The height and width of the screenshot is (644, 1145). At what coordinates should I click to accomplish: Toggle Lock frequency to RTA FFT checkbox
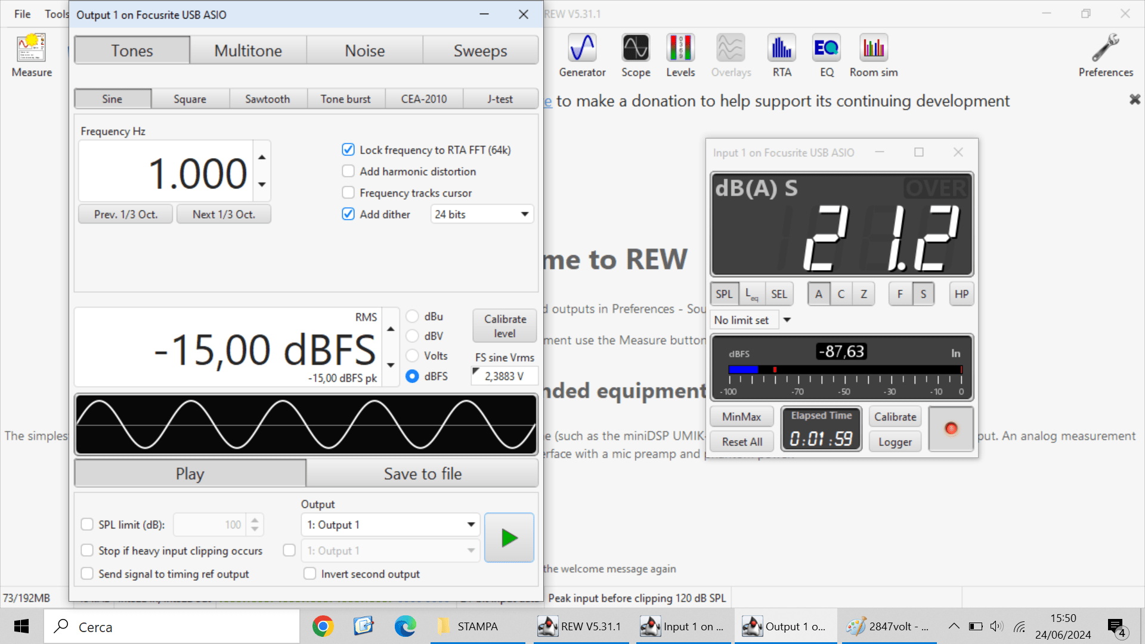point(348,150)
